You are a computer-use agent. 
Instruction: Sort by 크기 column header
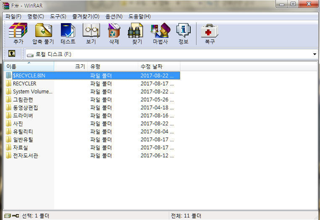[71, 66]
